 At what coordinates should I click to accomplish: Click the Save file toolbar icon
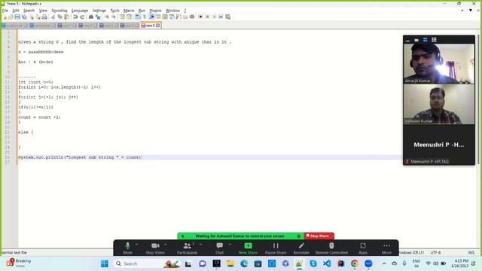tap(17, 17)
